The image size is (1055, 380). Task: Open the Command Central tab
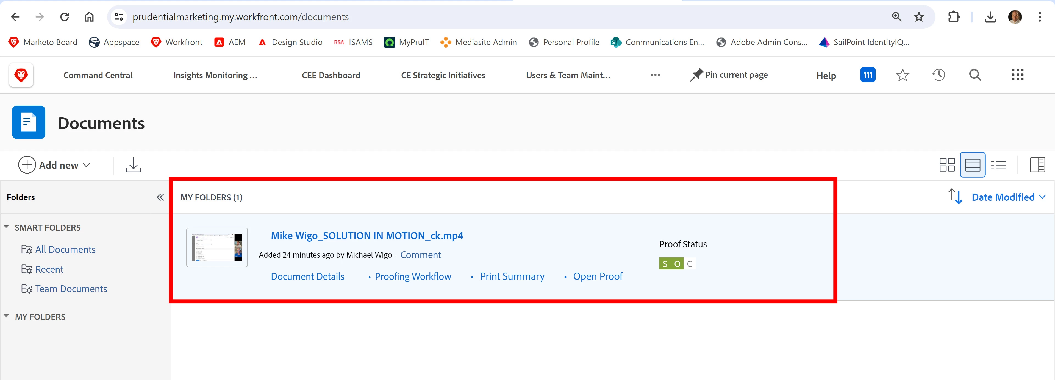(98, 75)
